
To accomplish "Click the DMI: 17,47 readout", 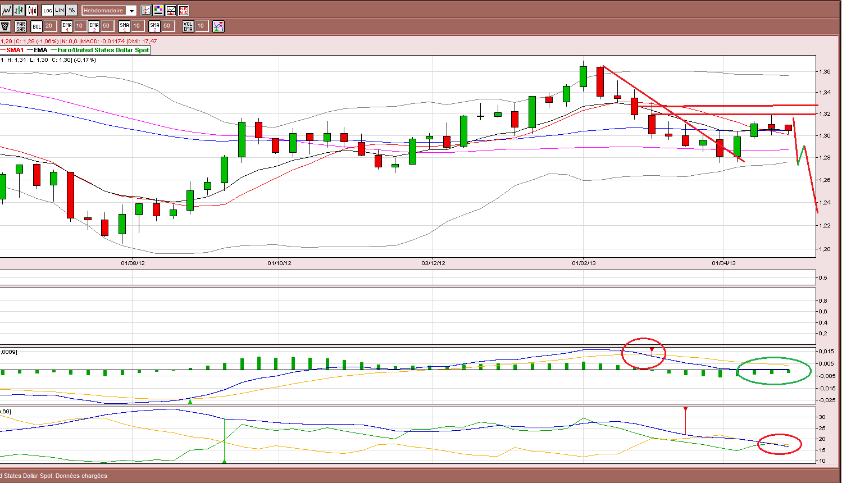I will coord(143,41).
